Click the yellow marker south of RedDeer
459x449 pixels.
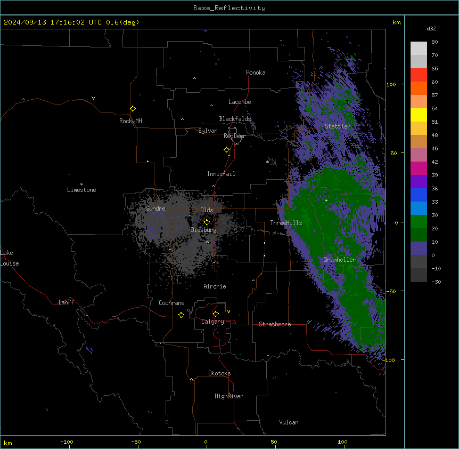tap(226, 150)
